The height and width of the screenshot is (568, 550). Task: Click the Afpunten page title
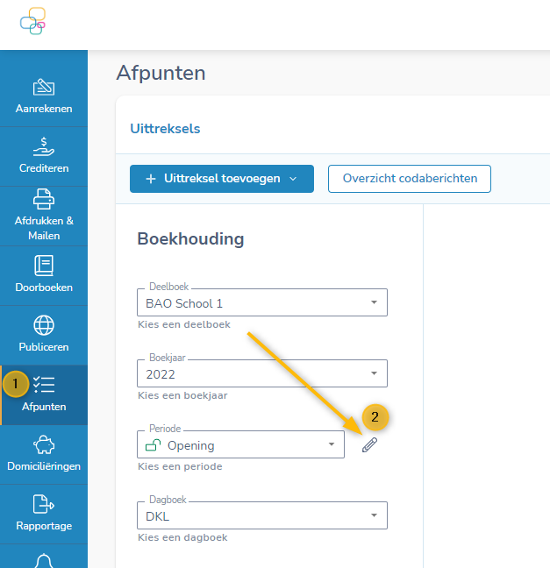[x=161, y=73]
